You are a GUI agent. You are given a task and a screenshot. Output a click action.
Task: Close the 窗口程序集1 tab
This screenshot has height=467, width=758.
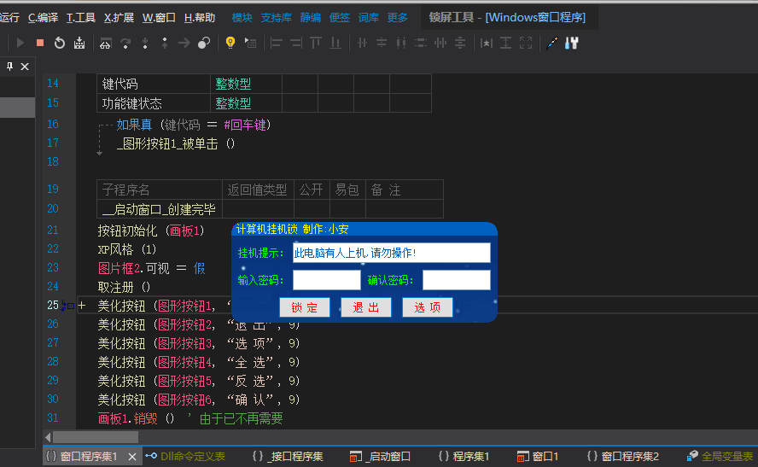tap(132, 457)
